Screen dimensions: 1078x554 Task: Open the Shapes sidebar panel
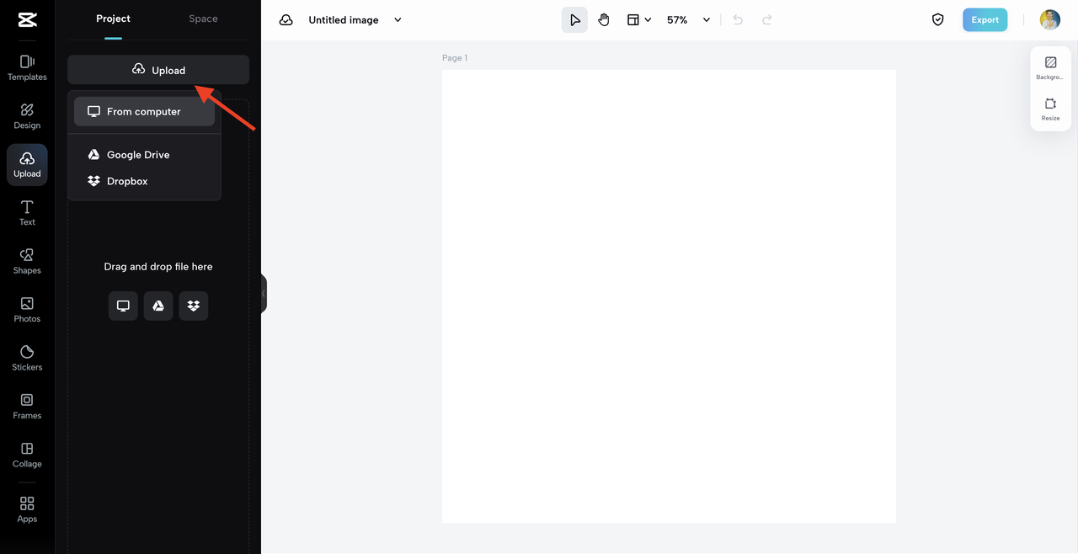click(x=27, y=261)
